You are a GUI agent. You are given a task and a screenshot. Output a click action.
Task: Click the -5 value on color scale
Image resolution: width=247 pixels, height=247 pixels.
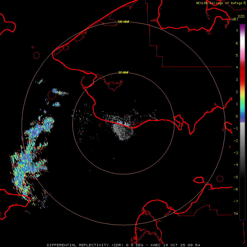236,177
